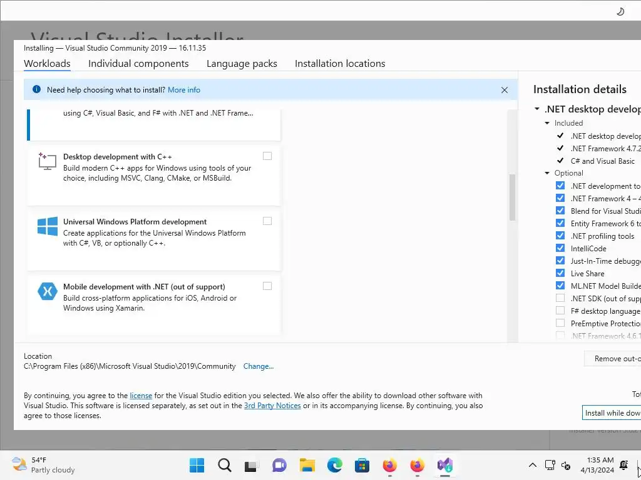Check the Desktop development with C++ checkbox

[267, 156]
